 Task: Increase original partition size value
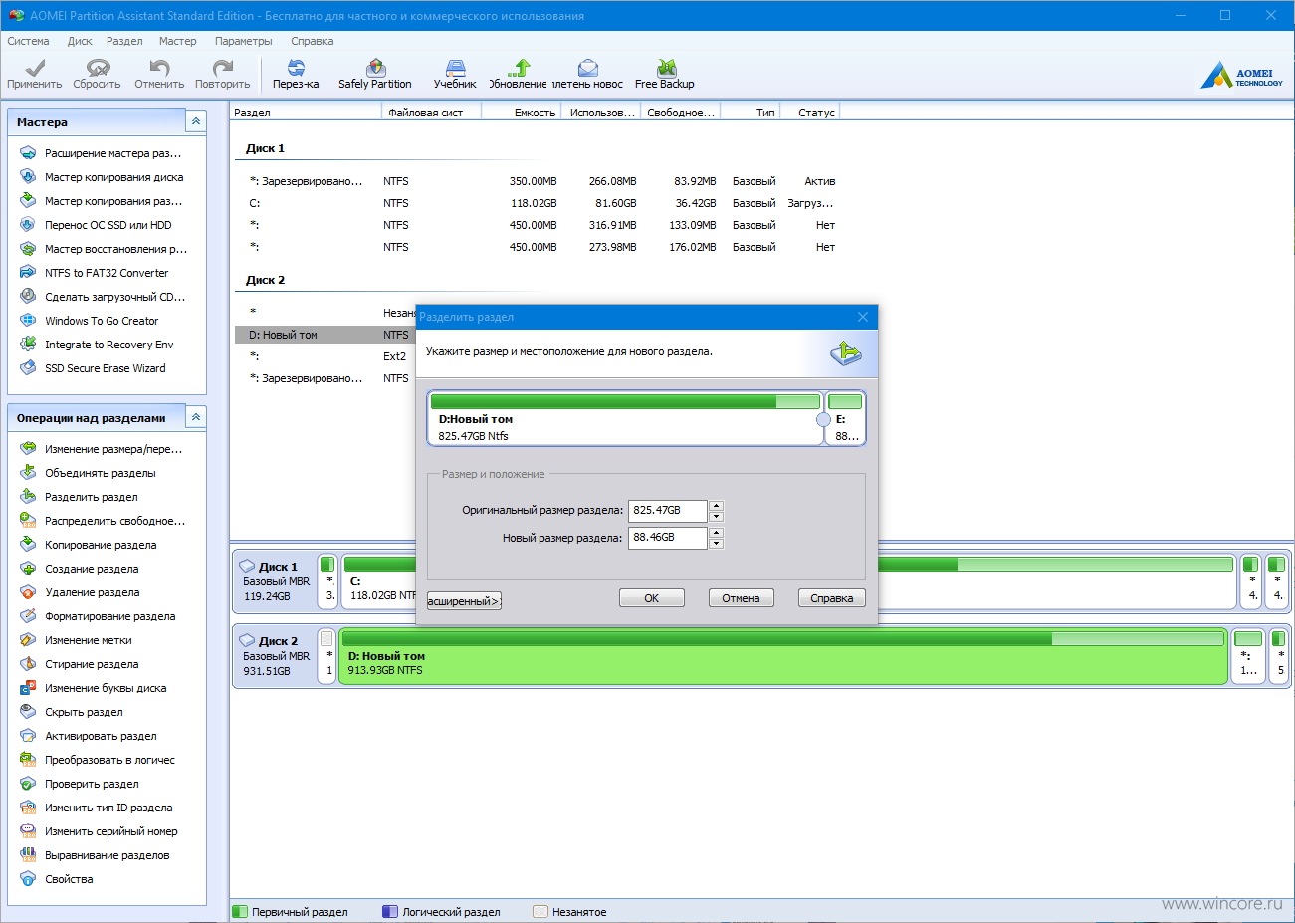pyautogui.click(x=716, y=505)
